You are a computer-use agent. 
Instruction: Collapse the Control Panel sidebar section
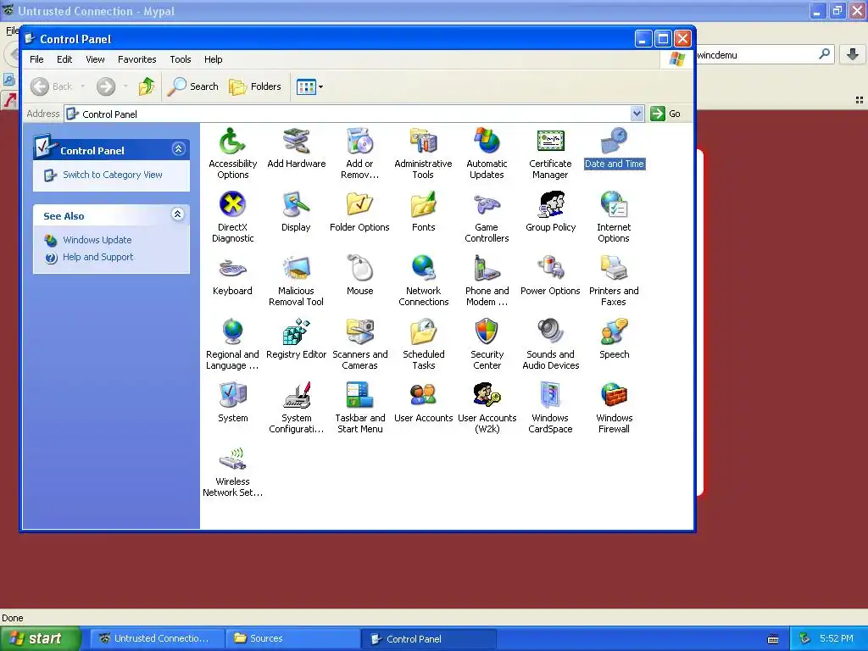[x=178, y=149]
